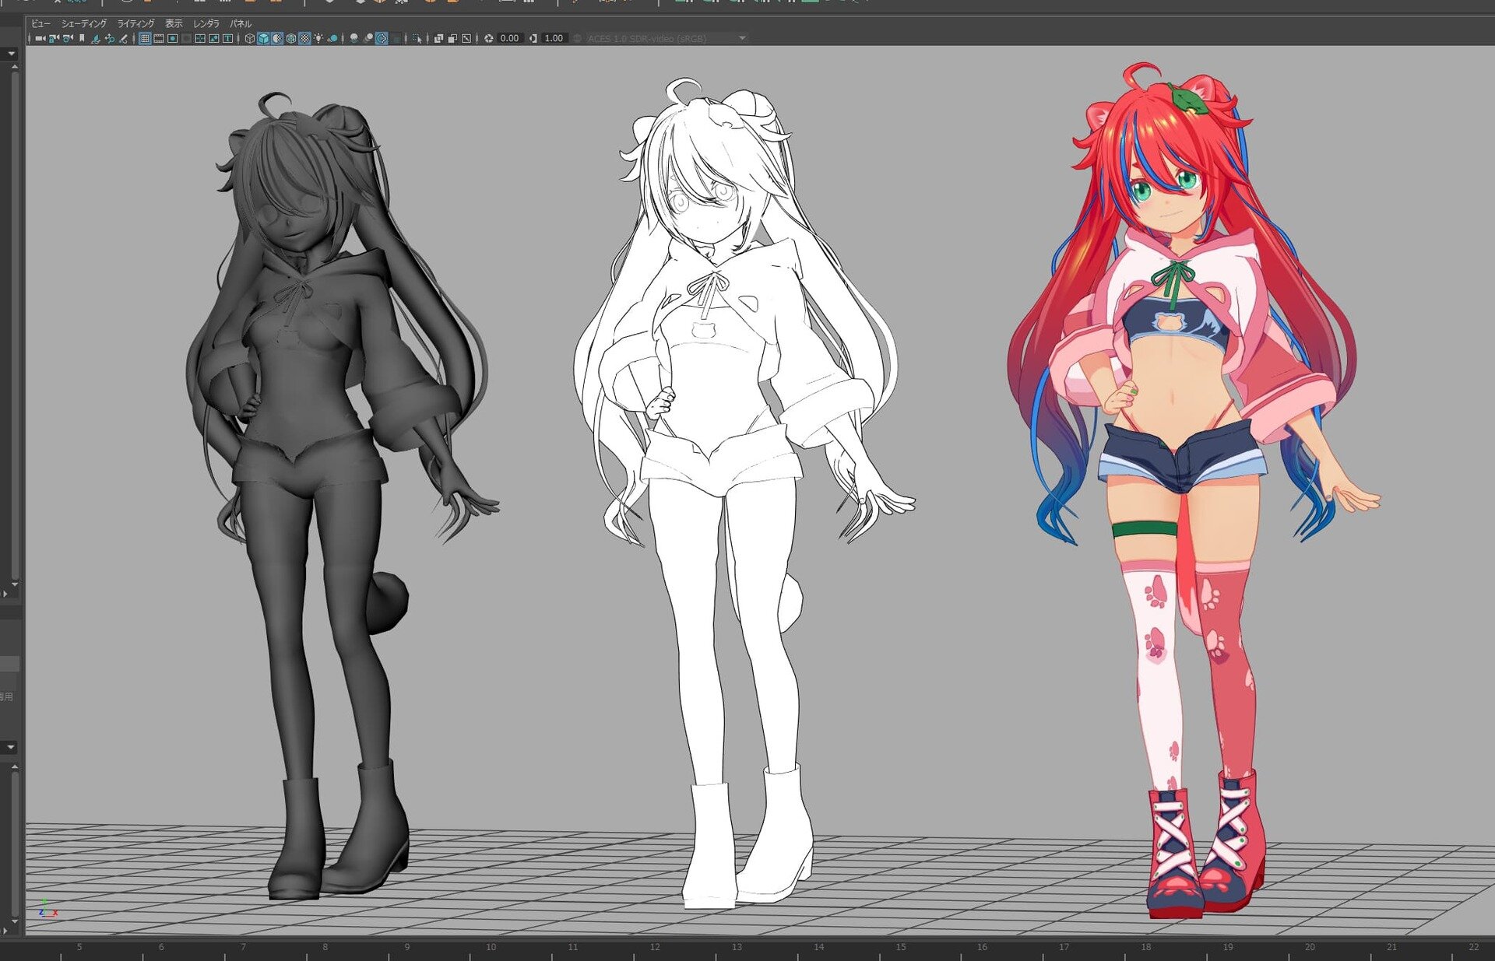
Task: Toggle the film gate icon
Action: (x=159, y=38)
